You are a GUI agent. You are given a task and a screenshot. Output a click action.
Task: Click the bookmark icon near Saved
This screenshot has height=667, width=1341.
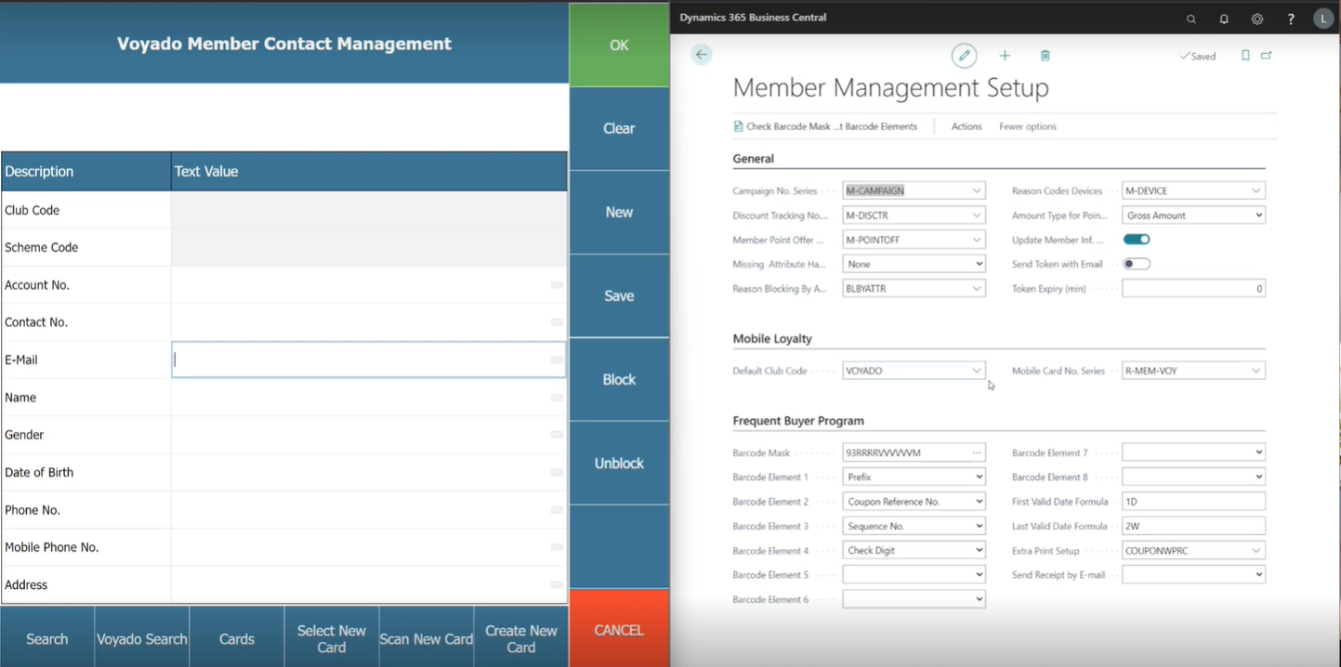point(1245,56)
